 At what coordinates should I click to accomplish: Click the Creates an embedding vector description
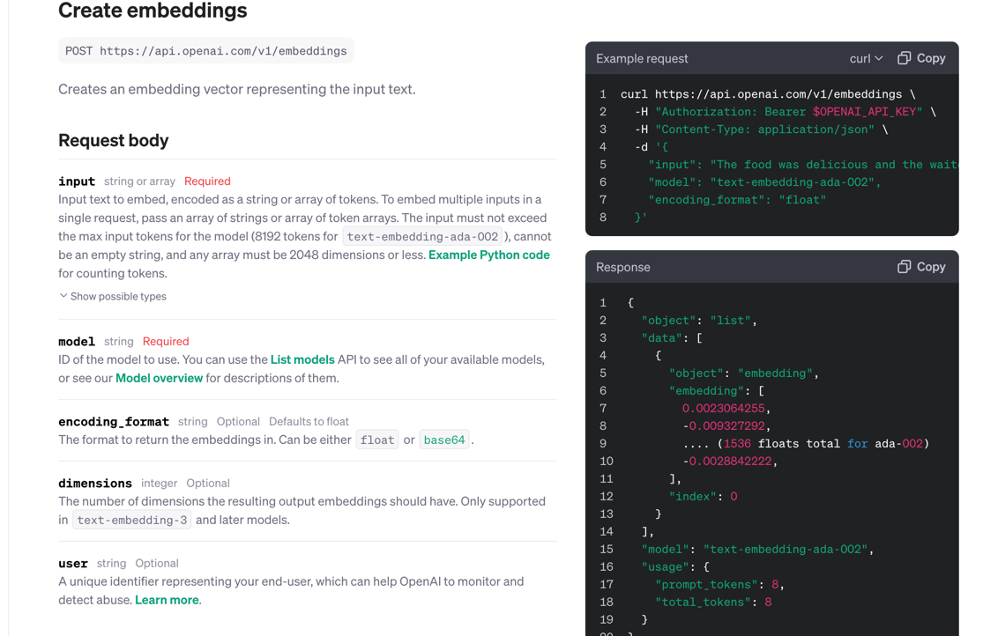[237, 89]
